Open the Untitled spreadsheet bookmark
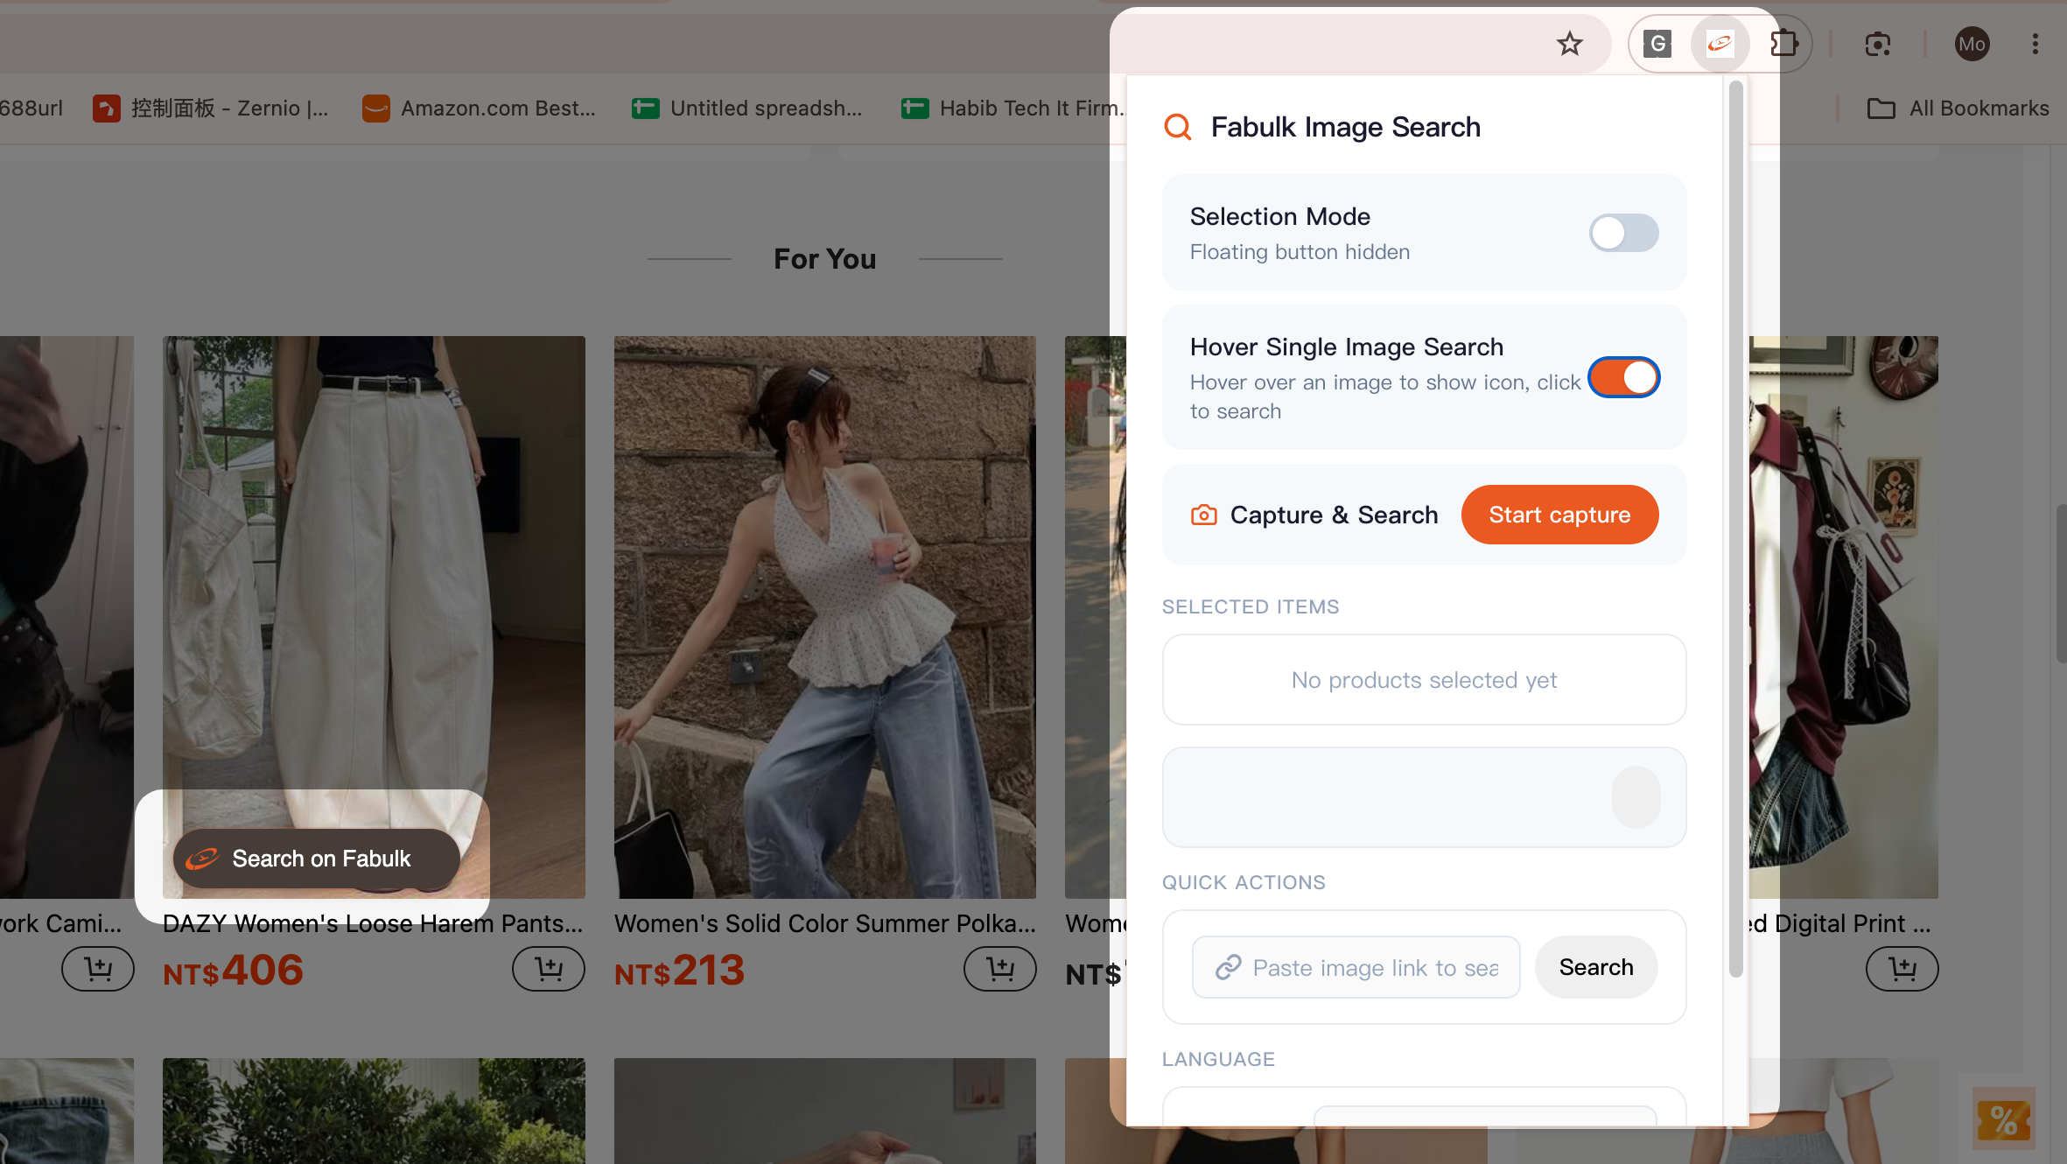Viewport: 2067px width, 1164px height. pyautogui.click(x=746, y=109)
